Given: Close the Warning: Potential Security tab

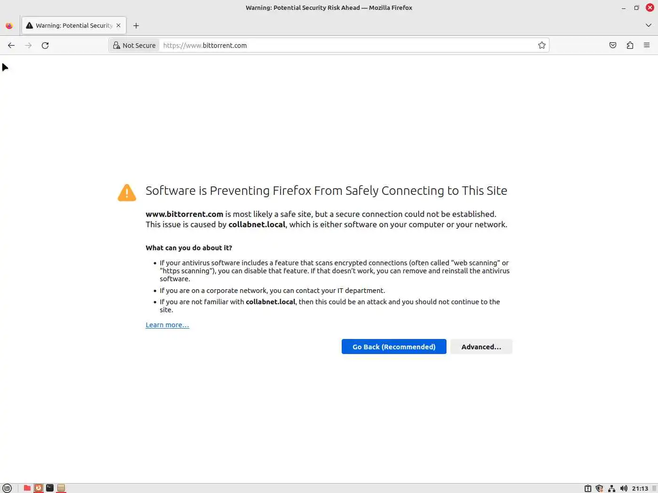Looking at the screenshot, I should click(118, 25).
